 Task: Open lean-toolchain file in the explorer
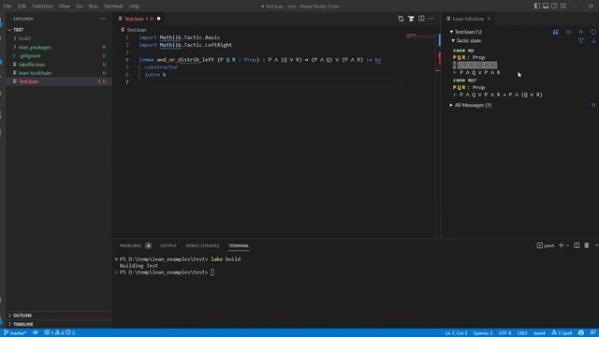click(35, 73)
